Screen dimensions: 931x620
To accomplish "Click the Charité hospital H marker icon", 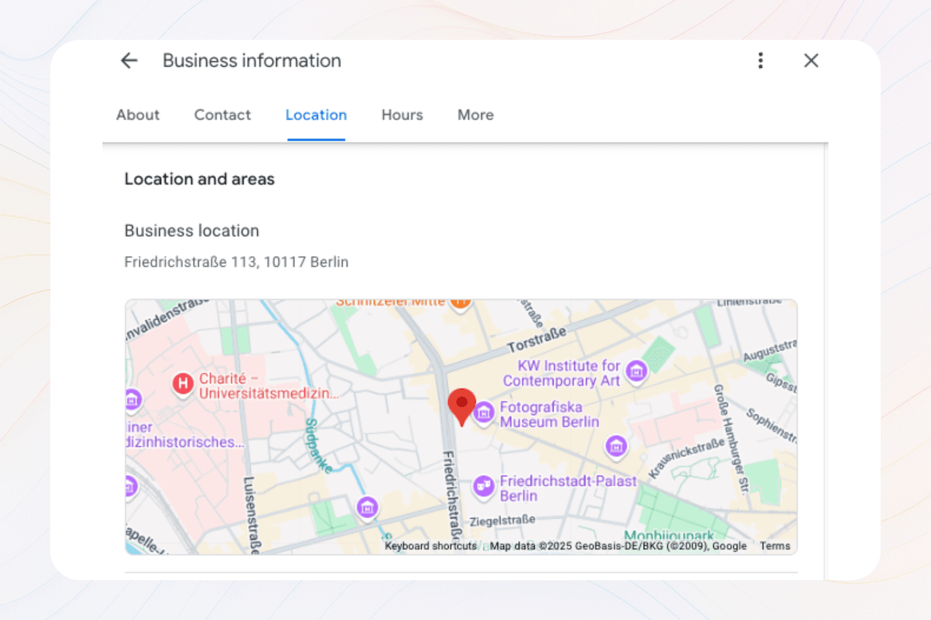I will click(183, 384).
